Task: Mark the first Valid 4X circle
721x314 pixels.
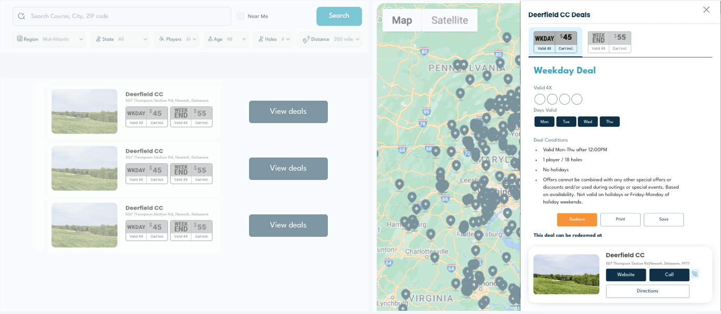Action: 539,99
